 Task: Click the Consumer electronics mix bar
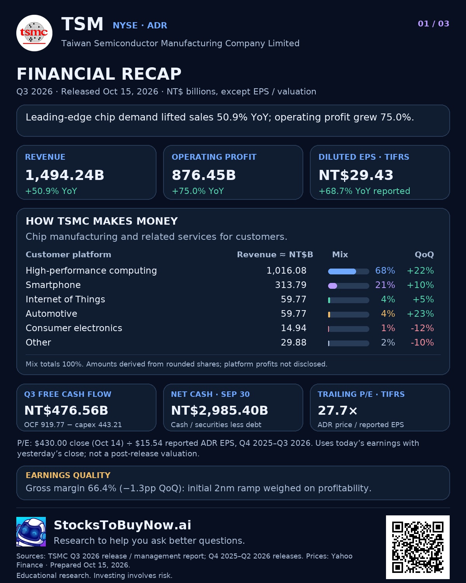pyautogui.click(x=348, y=329)
